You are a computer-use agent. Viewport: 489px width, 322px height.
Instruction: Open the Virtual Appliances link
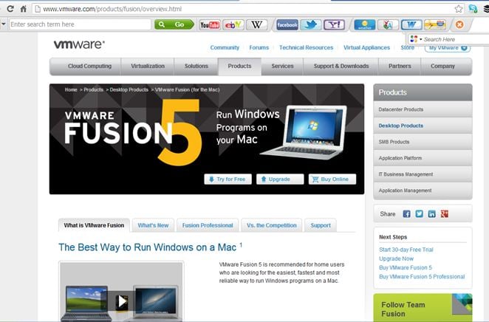pyautogui.click(x=366, y=48)
